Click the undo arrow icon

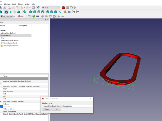point(22,8)
